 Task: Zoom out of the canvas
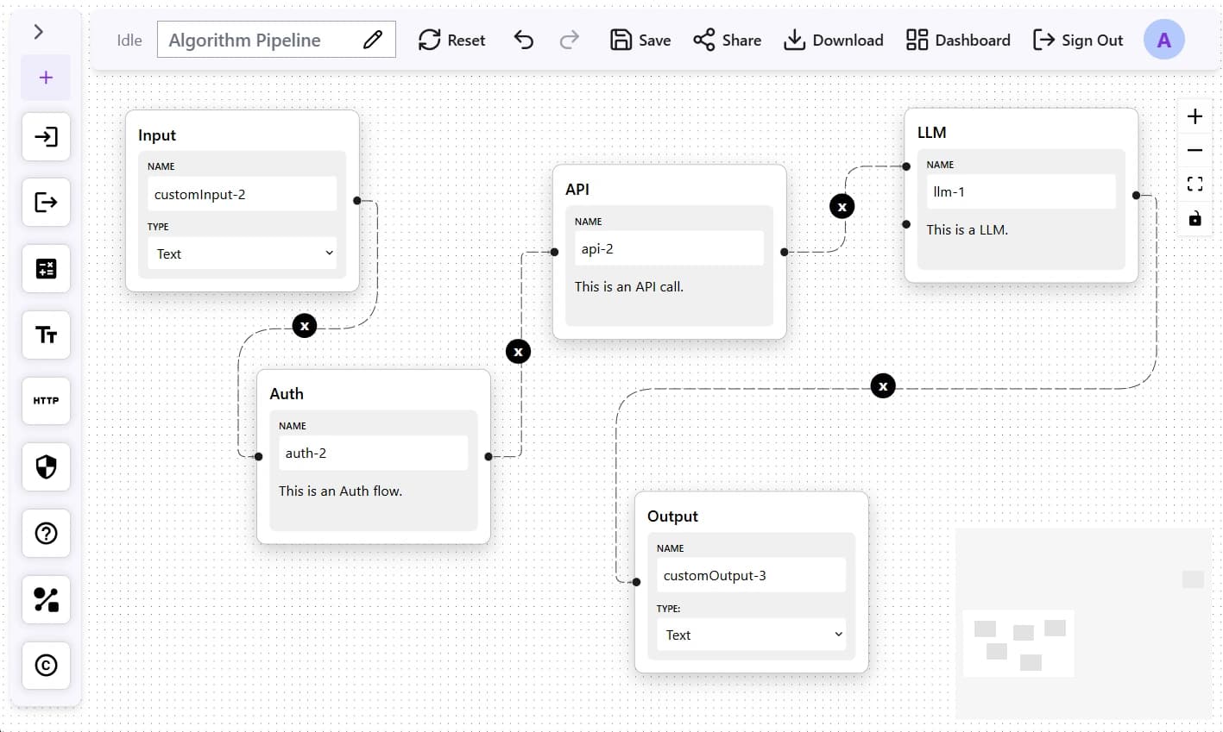1195,150
